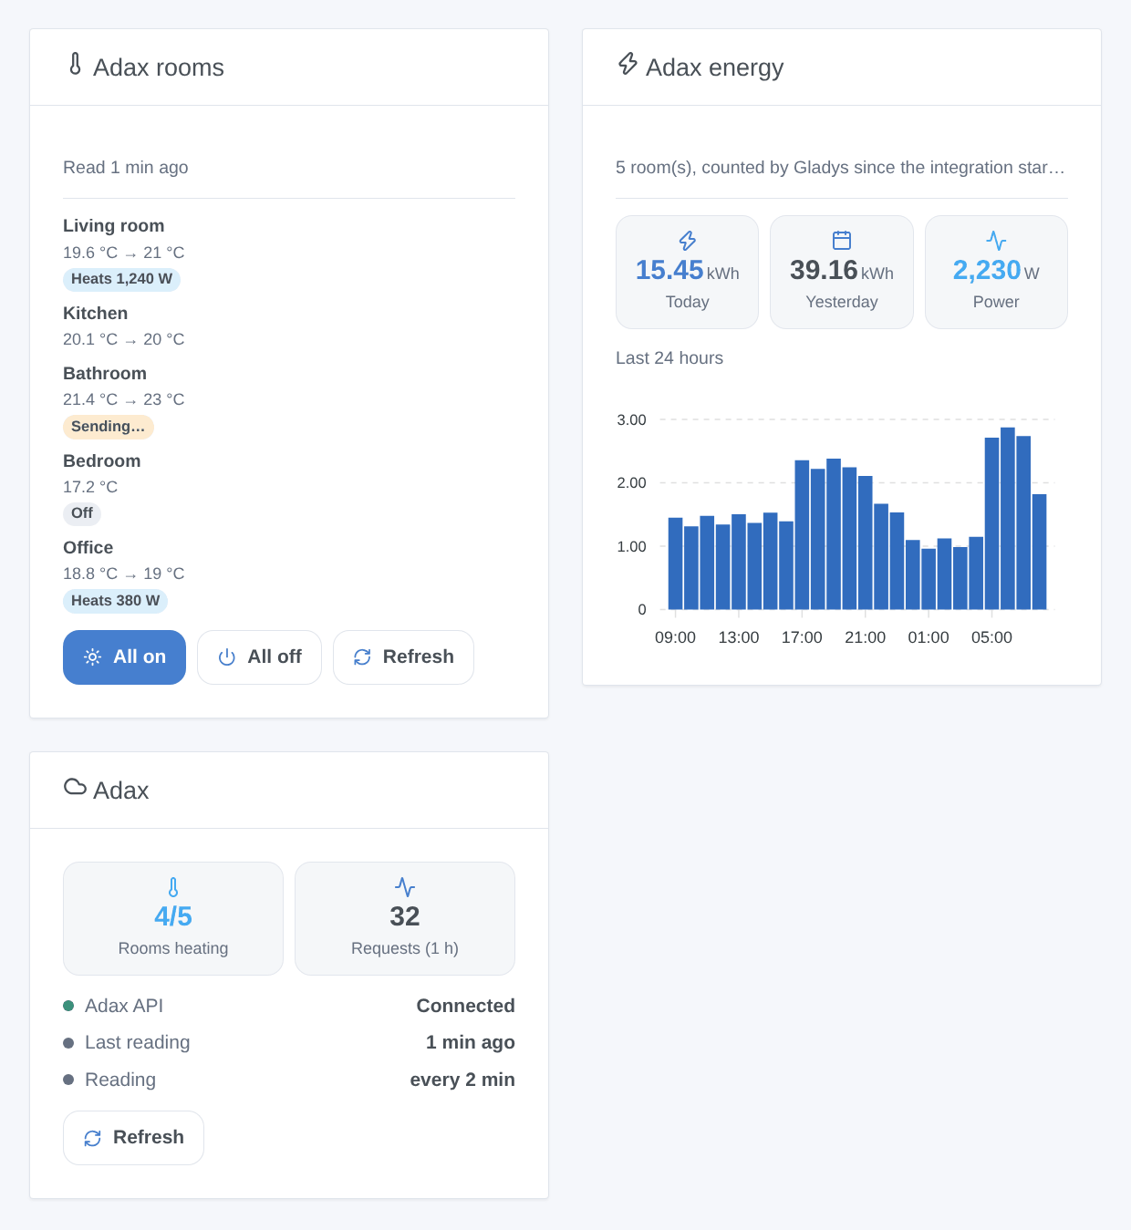Click the Connected status value
The image size is (1131, 1230).
[x=466, y=1006]
